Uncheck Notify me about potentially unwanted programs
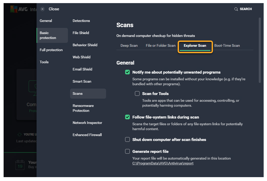 click(x=127, y=72)
